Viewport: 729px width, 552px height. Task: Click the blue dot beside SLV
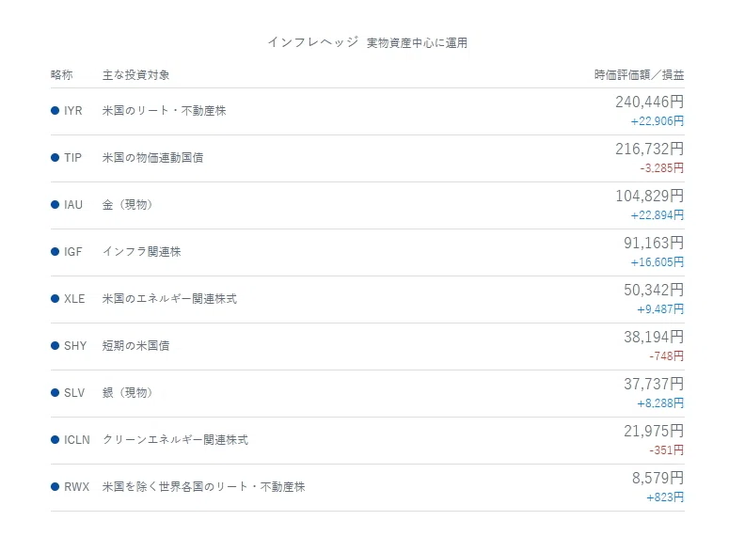tap(55, 393)
